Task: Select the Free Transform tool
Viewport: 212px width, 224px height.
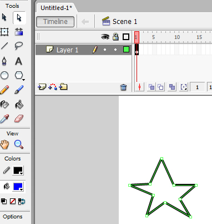Action: click(x=4, y=32)
